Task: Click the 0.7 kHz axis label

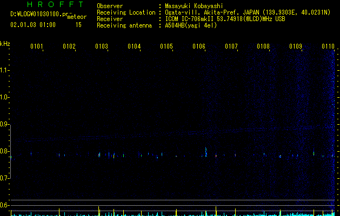Action: point(4,178)
